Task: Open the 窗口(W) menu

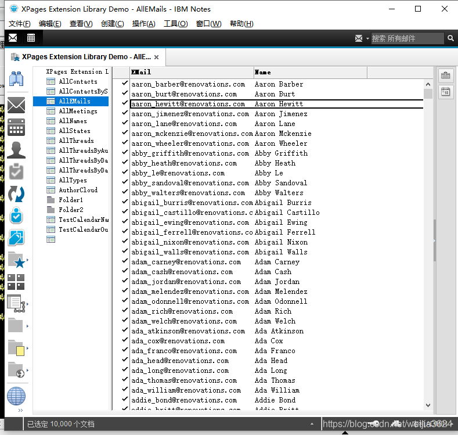Action: click(208, 24)
